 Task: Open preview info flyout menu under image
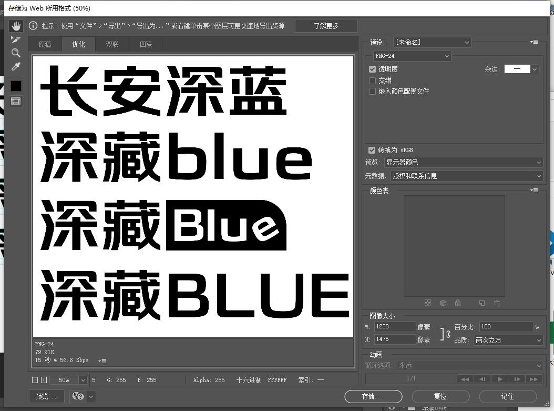click(102, 361)
